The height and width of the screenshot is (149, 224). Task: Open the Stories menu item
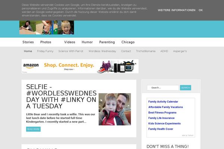pos(28,42)
